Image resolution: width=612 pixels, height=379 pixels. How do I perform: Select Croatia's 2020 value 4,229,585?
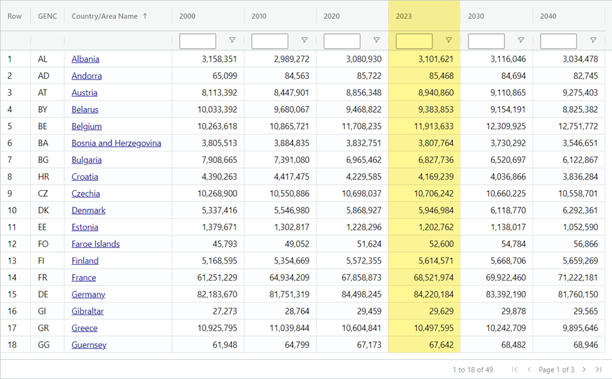[364, 177]
